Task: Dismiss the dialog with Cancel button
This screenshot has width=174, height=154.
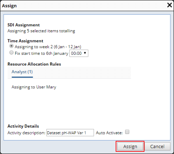Action: pos(157,146)
